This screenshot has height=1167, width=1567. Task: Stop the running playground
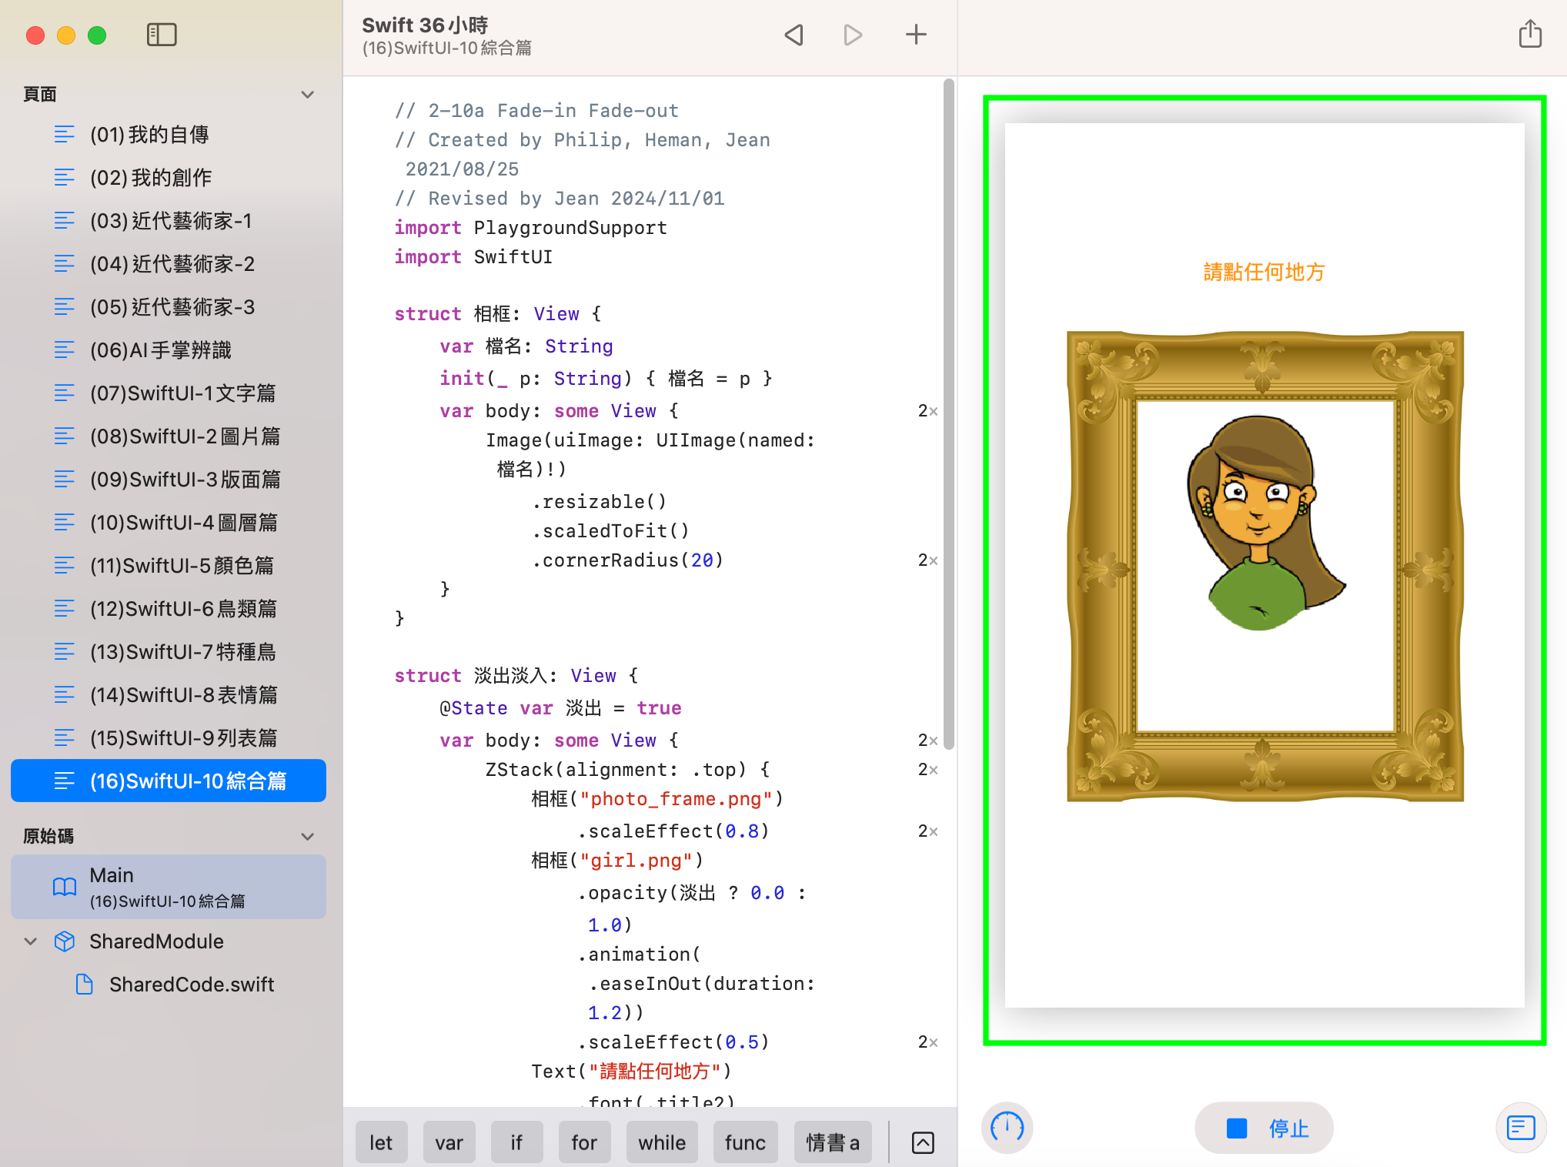[1264, 1128]
